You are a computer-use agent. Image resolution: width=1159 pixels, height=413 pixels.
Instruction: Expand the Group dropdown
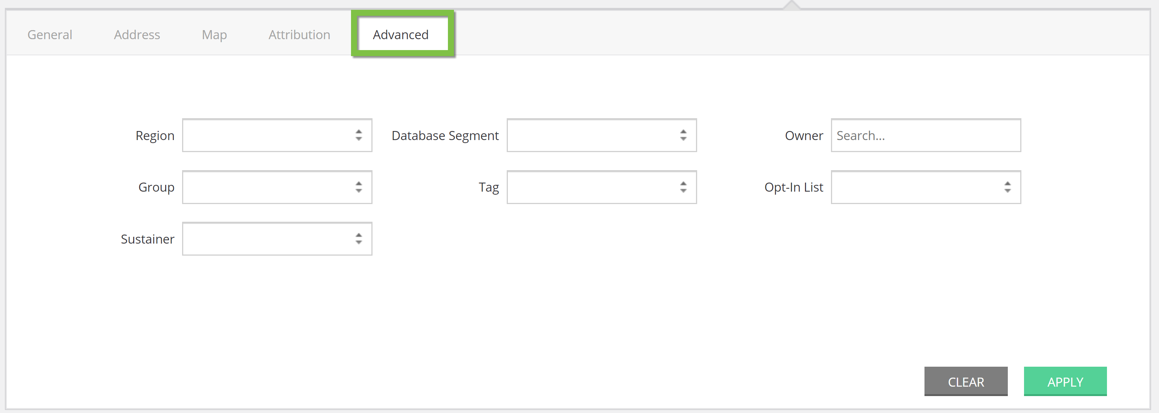277,187
